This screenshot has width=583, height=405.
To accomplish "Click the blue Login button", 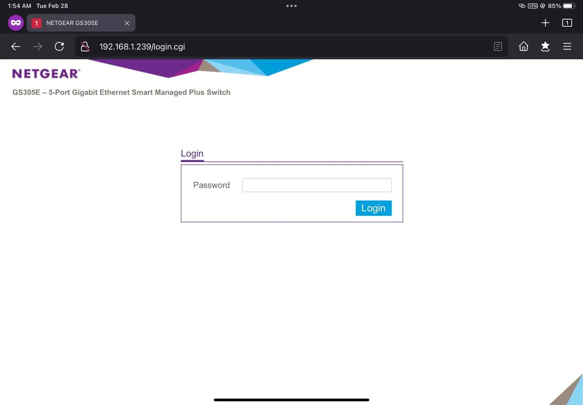I will click(373, 208).
